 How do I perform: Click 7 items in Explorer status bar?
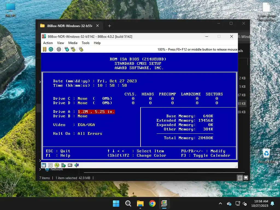click(45, 178)
